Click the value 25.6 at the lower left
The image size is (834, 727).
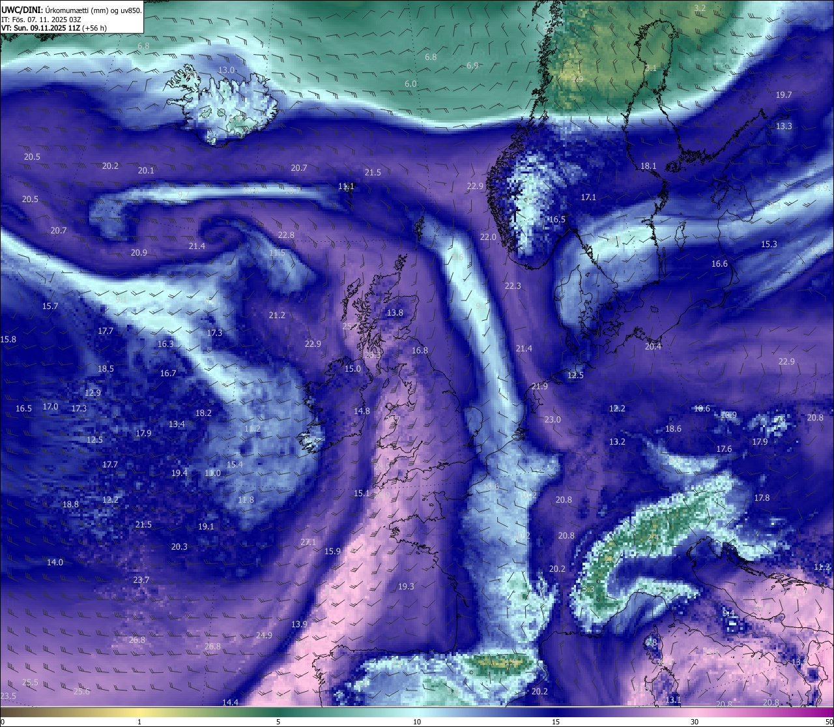click(81, 691)
